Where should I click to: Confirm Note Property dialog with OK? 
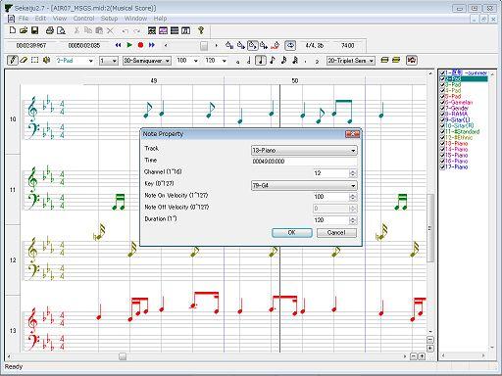point(292,232)
